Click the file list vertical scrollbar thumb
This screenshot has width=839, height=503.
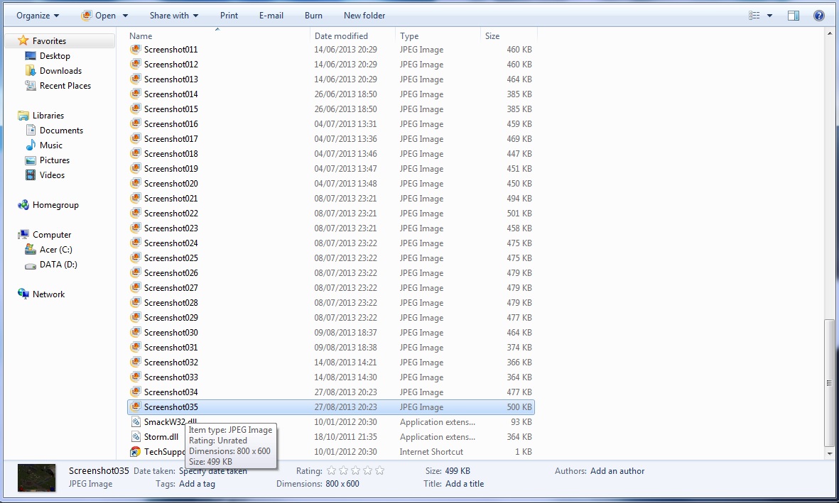tap(829, 382)
